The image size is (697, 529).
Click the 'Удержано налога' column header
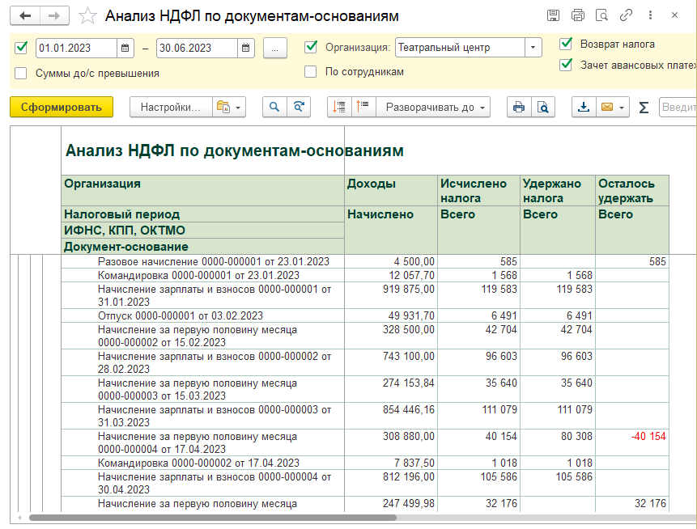point(558,190)
